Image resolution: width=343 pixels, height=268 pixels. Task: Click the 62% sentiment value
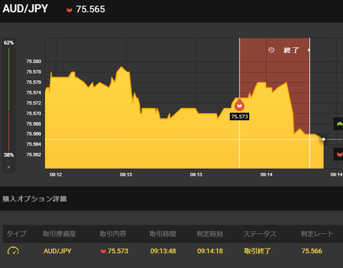(x=9, y=43)
